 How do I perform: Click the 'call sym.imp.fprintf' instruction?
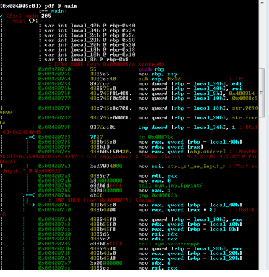tap(171, 186)
